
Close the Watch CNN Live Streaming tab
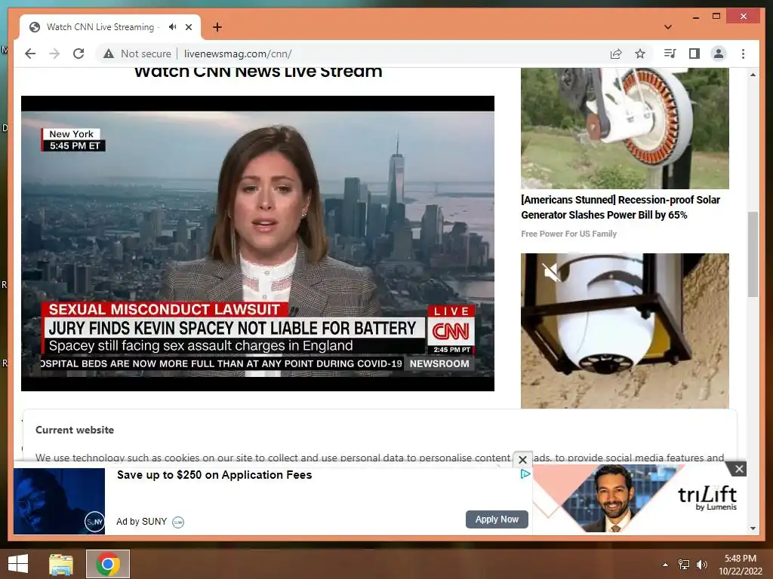click(x=189, y=27)
